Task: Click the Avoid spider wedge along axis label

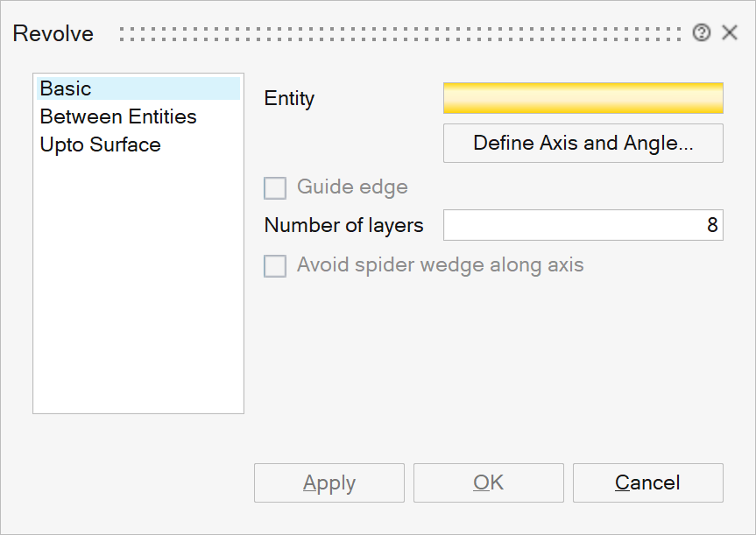Action: coord(440,265)
